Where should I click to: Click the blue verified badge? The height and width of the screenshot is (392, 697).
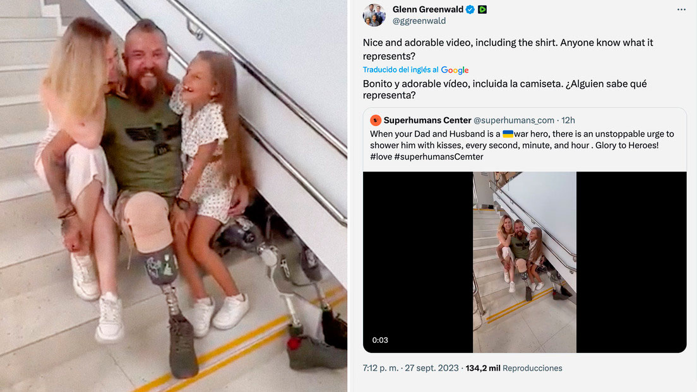pyautogui.click(x=470, y=9)
